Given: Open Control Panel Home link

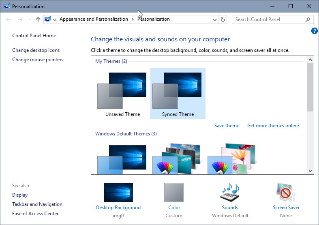Looking at the screenshot, I should (34, 36).
